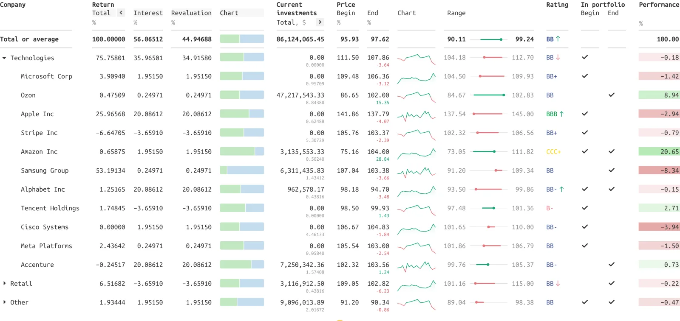The width and height of the screenshot is (680, 321).
Task: Expand the Retail group
Action: point(4,283)
